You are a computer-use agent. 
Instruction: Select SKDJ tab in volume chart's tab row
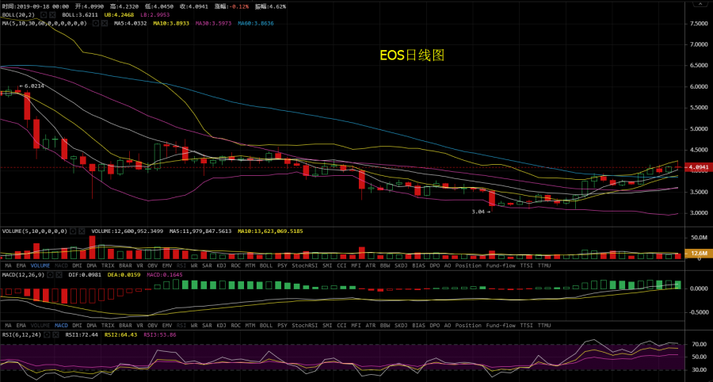pos(401,265)
